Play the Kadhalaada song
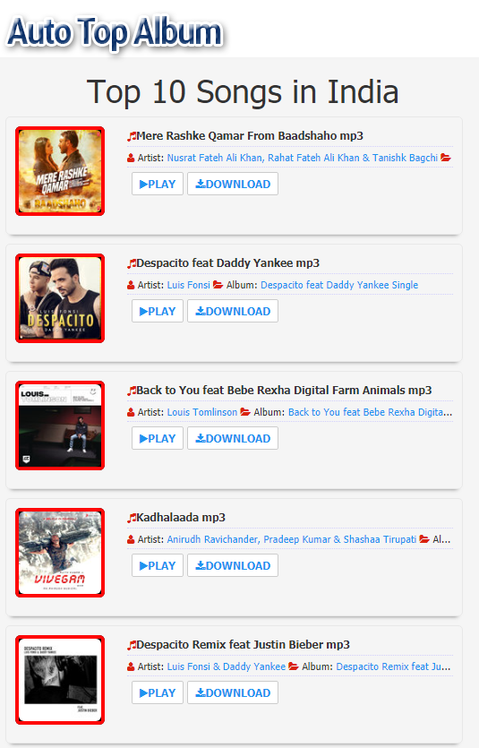479x748 pixels. coord(158,566)
